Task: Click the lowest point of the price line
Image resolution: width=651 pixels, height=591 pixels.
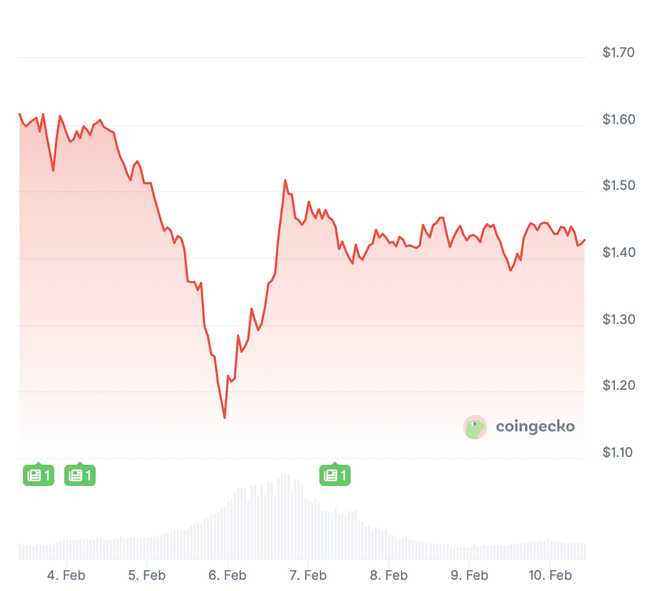Action: point(225,417)
